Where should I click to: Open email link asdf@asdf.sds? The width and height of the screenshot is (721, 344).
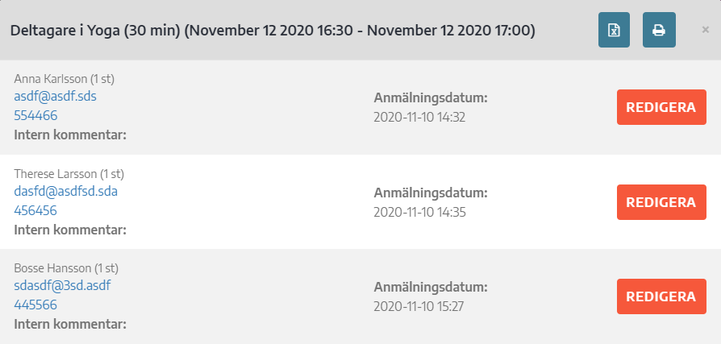(x=55, y=97)
